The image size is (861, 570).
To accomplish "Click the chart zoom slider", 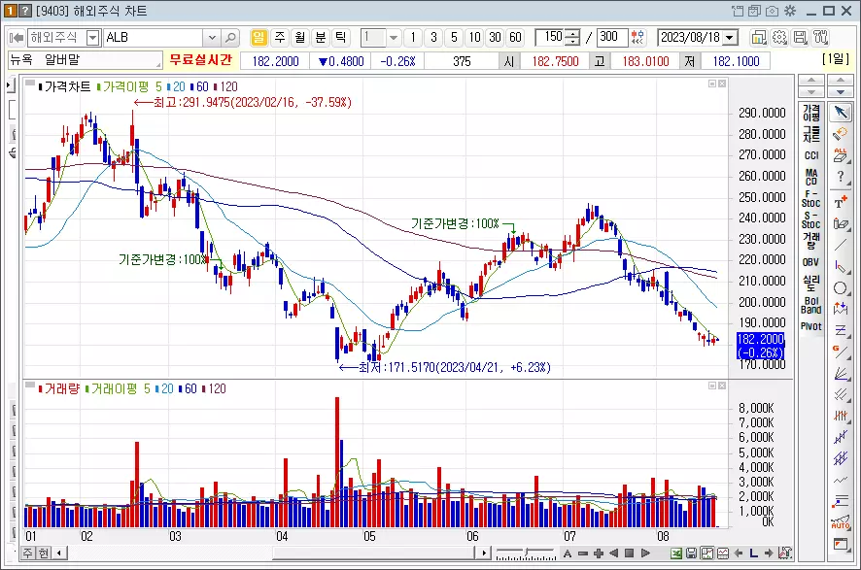I will point(526,553).
